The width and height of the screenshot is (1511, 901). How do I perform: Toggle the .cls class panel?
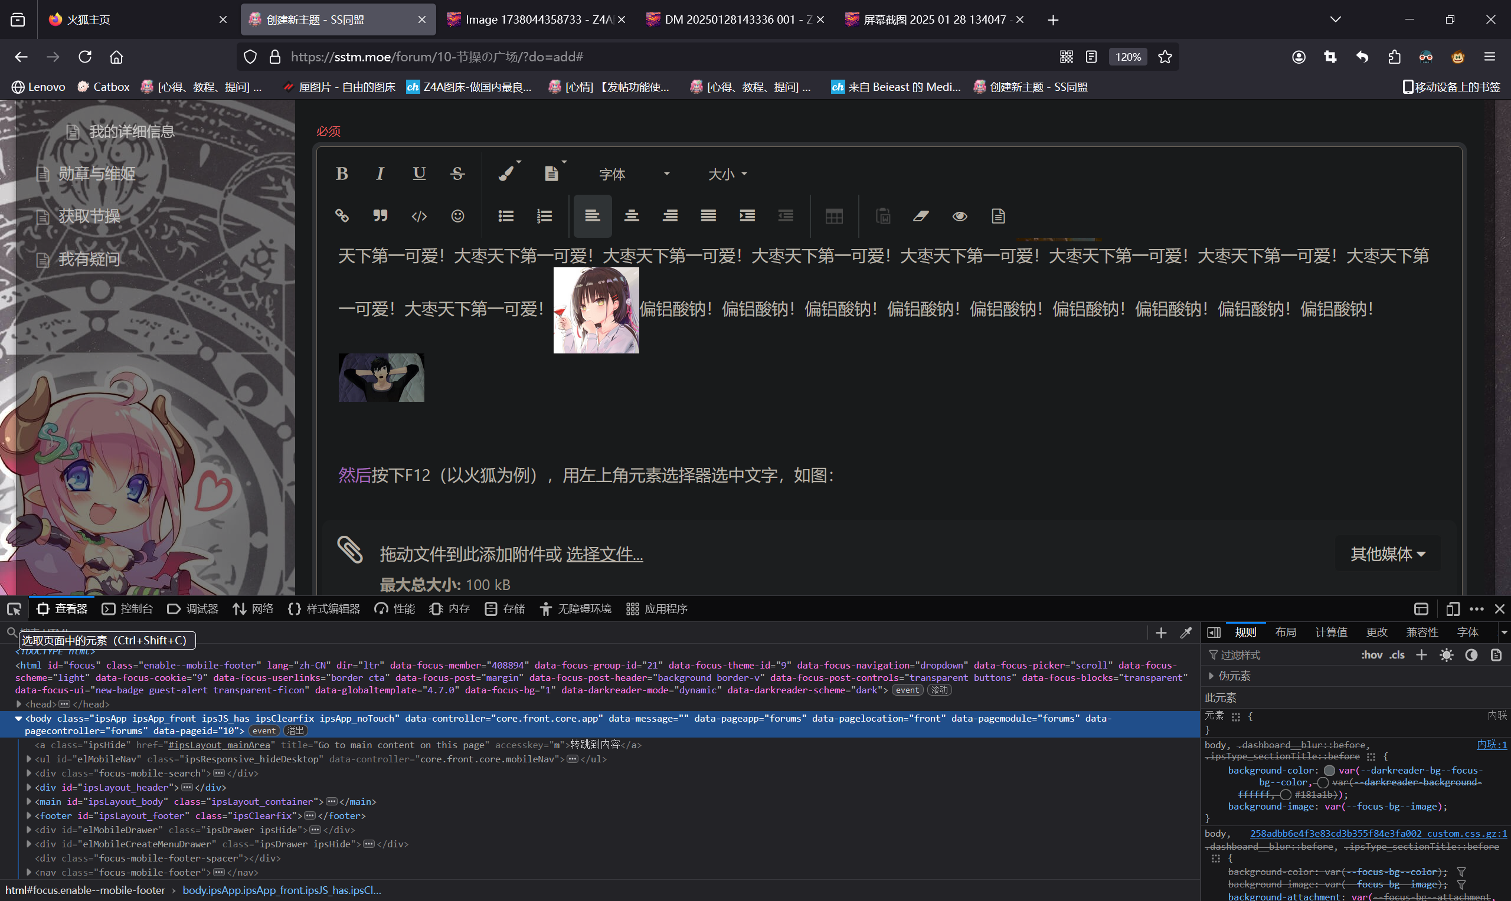point(1396,655)
